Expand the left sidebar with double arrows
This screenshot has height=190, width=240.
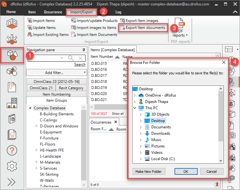click(x=11, y=182)
